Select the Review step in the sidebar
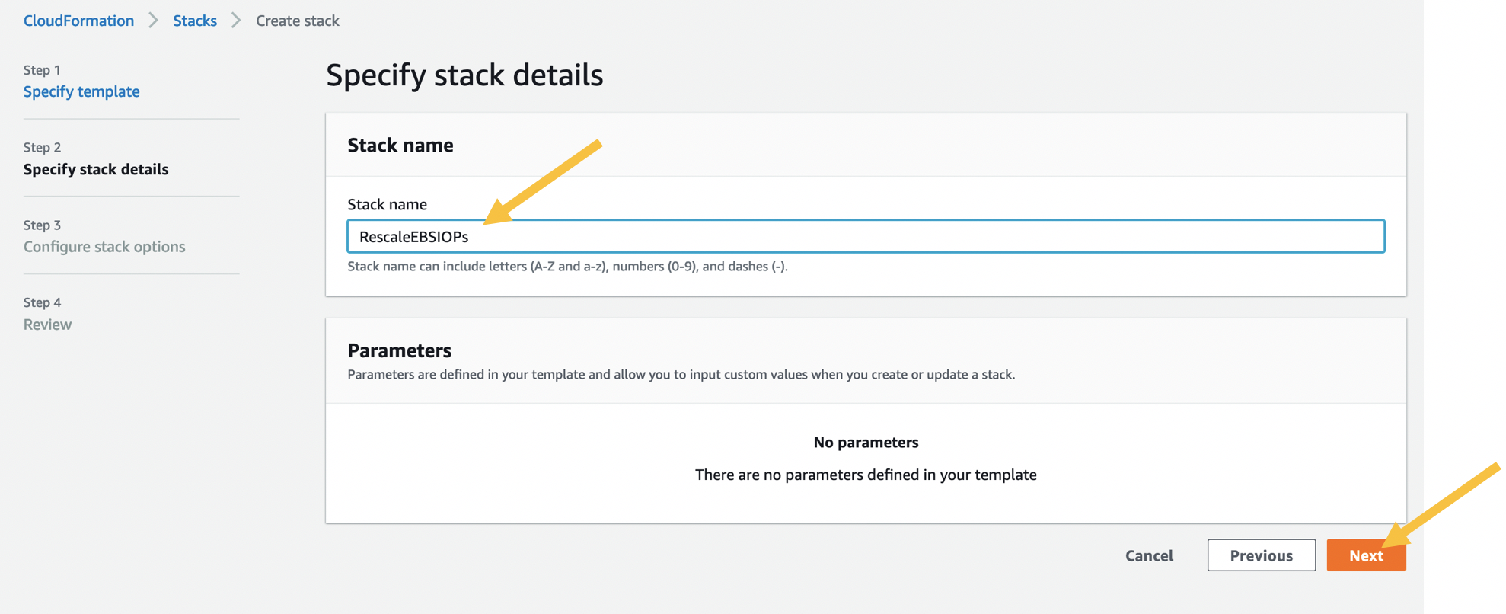 [x=47, y=325]
